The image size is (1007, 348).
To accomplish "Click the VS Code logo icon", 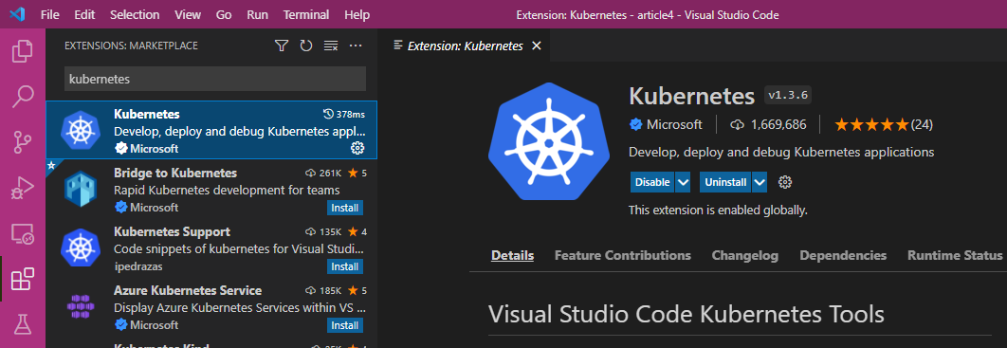I will click(17, 14).
